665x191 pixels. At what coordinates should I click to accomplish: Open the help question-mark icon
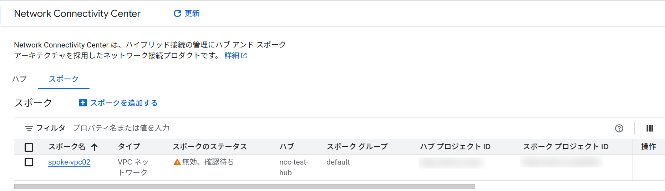[x=619, y=129]
